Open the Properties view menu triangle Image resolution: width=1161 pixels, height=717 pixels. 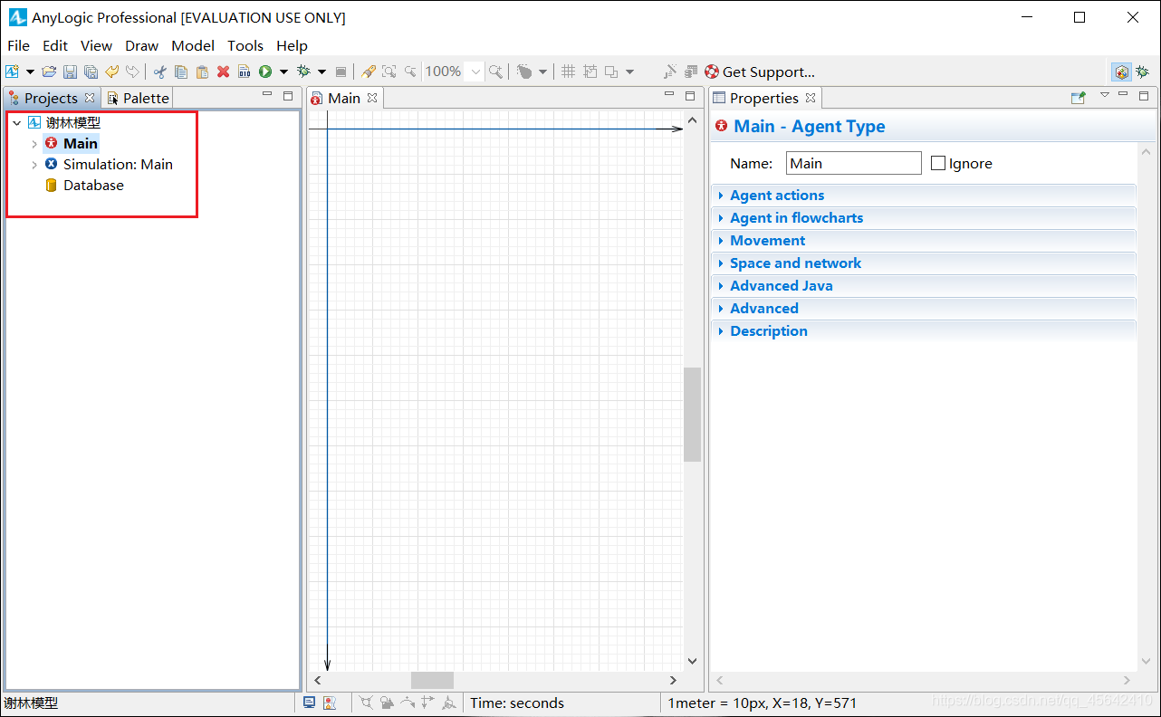tap(1104, 95)
